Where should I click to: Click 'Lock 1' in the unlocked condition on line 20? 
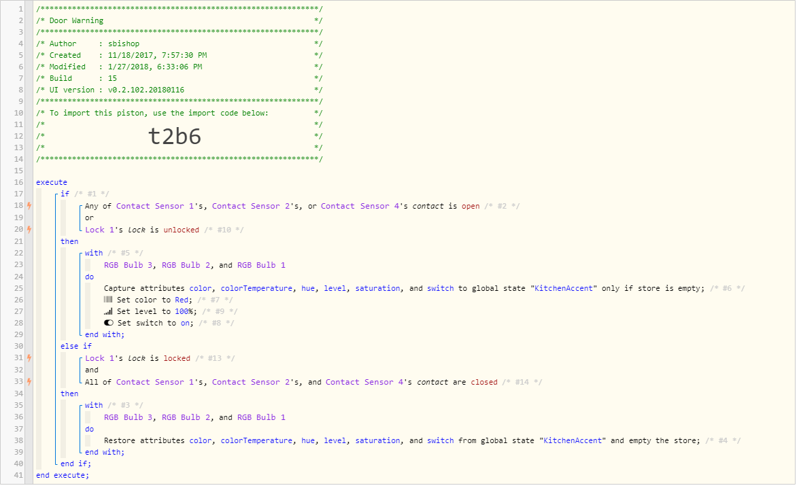pos(99,230)
